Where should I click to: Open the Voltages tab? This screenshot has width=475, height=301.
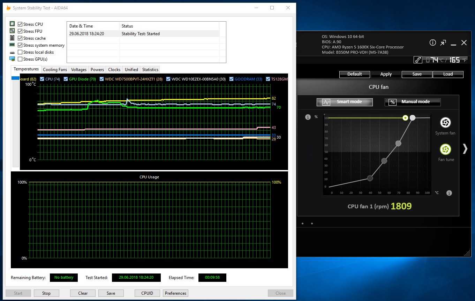coord(79,70)
